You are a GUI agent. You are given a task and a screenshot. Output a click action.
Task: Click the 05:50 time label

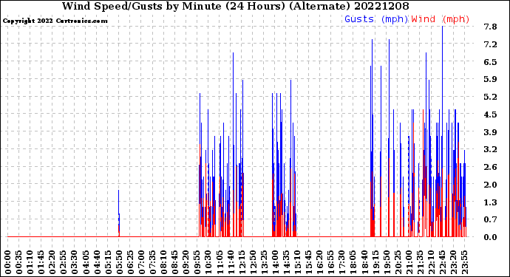119,262
